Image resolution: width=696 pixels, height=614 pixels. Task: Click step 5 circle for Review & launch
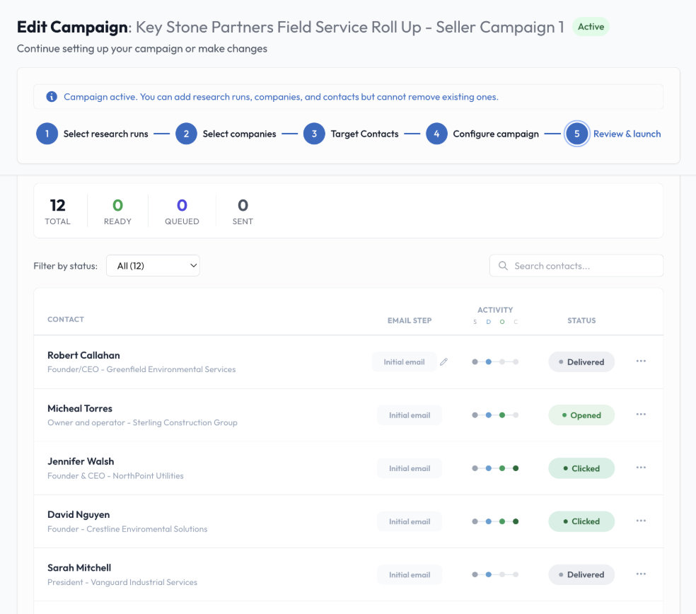pos(577,134)
